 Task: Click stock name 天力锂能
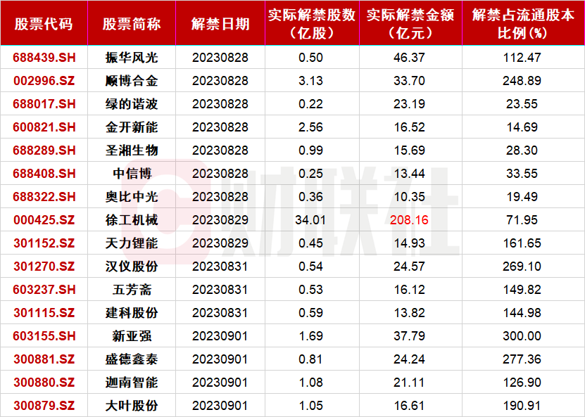coord(132,243)
